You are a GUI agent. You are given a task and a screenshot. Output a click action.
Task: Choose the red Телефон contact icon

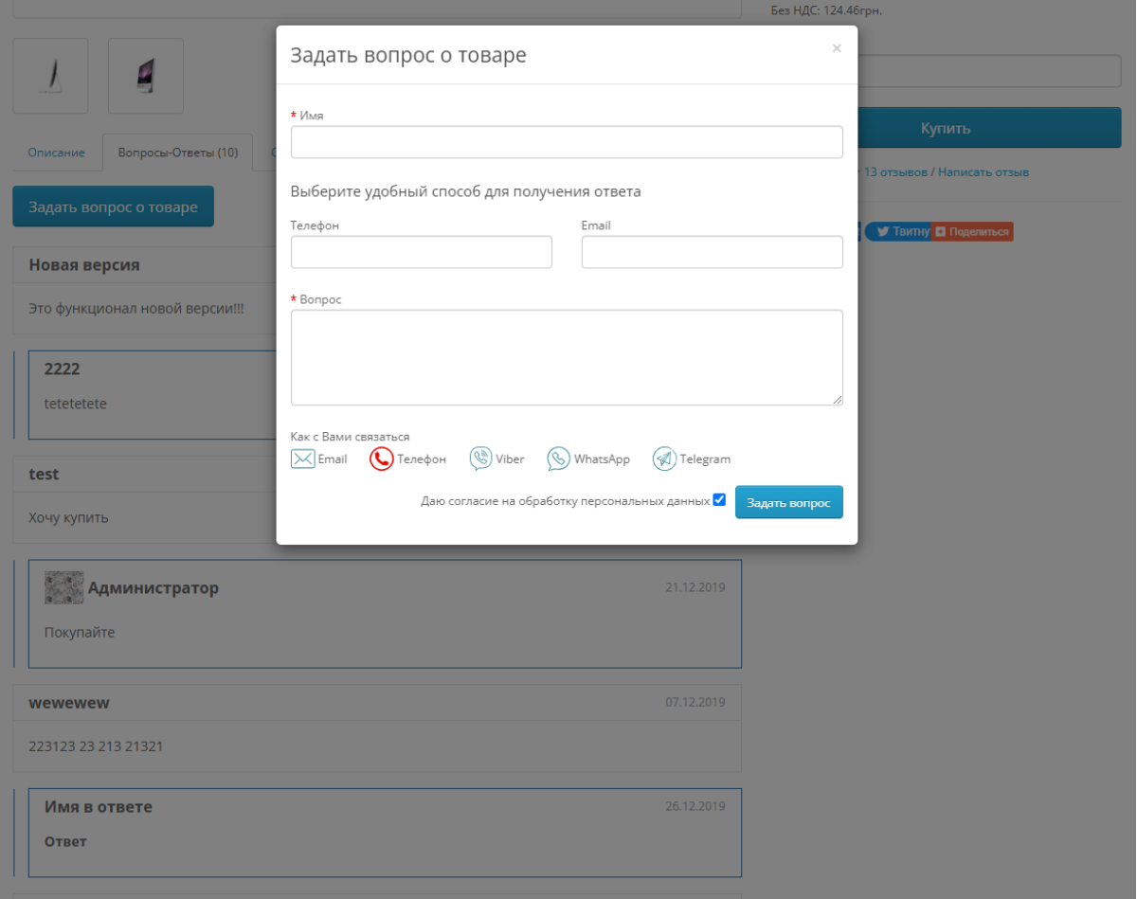tap(381, 459)
